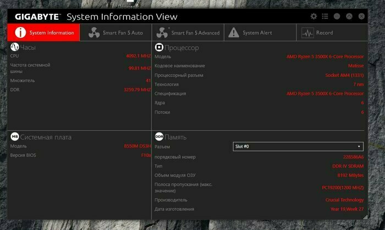
Task: Click the Часы section heading
Action: 28,47
